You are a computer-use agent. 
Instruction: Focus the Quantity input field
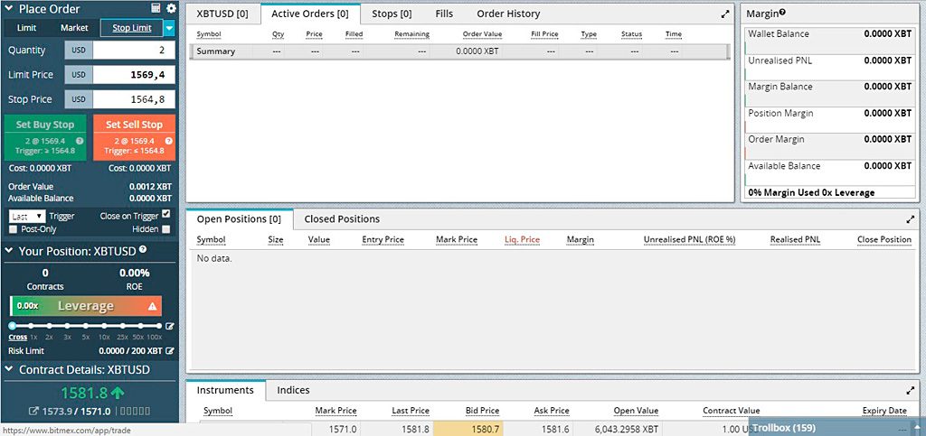point(134,50)
